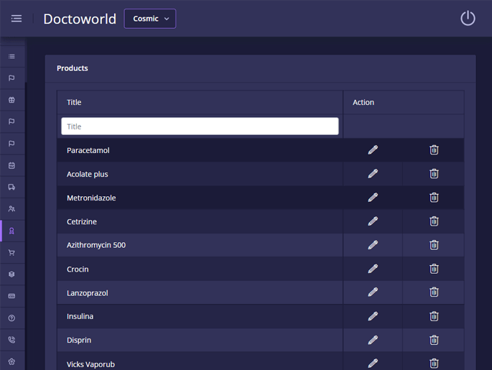The image size is (492, 370).
Task: Delete the Crocin product
Action: (x=434, y=269)
